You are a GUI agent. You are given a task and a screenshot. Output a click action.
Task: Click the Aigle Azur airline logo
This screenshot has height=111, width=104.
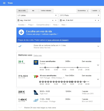(36, 92)
